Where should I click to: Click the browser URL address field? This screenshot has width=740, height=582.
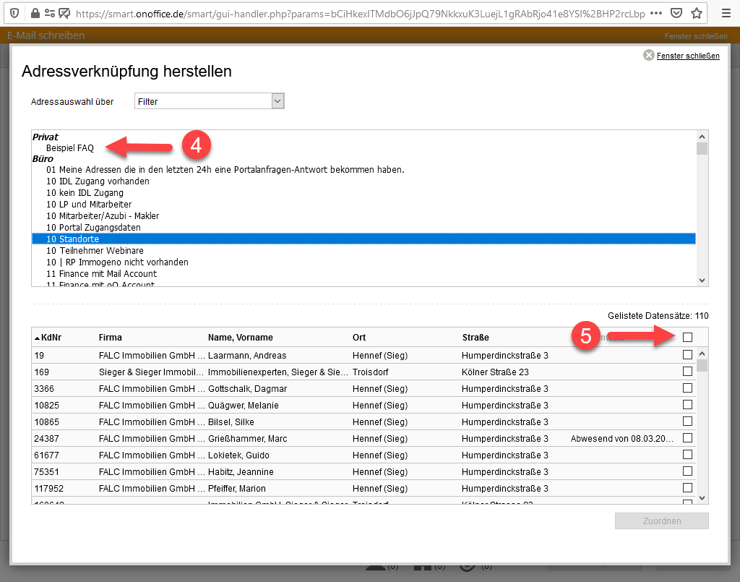[354, 13]
